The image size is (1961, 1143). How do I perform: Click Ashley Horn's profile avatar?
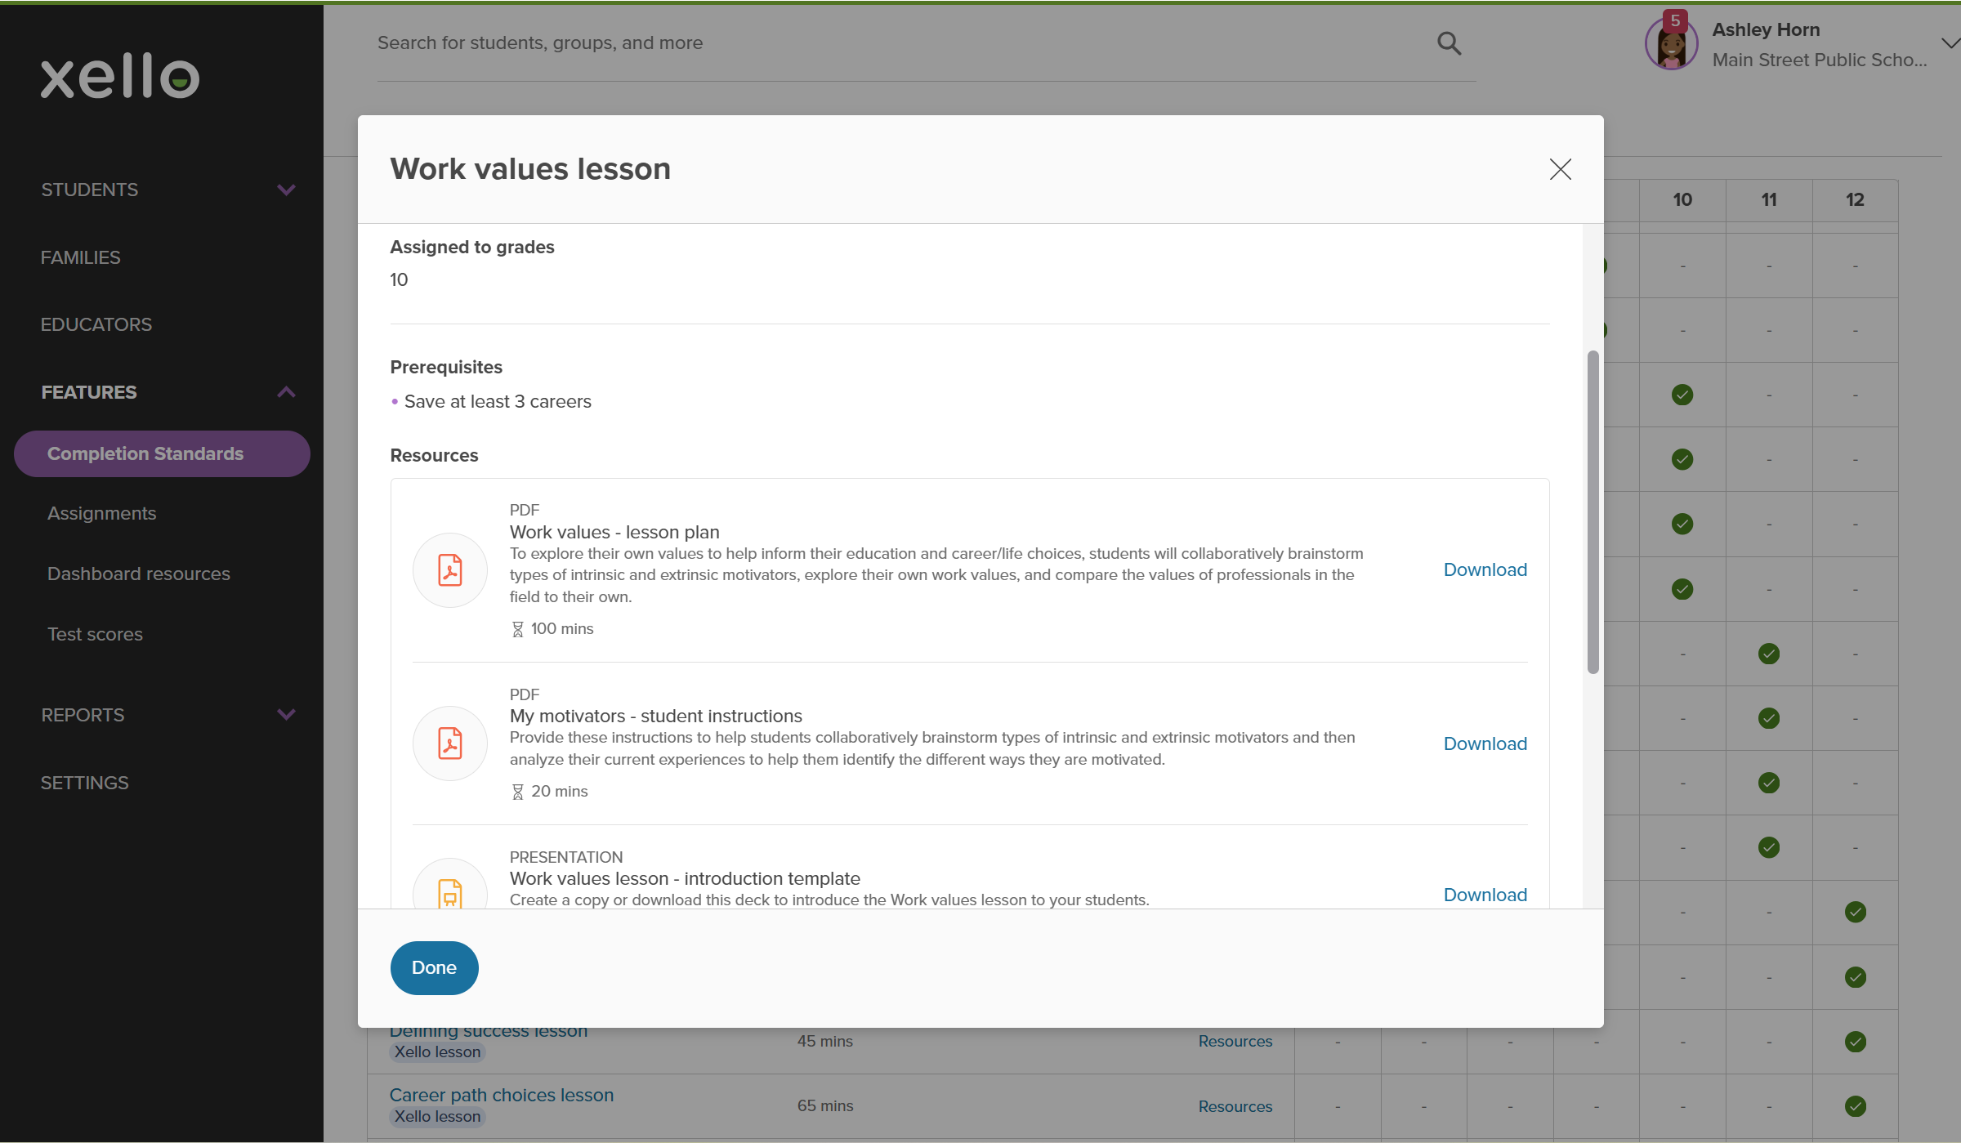point(1670,47)
